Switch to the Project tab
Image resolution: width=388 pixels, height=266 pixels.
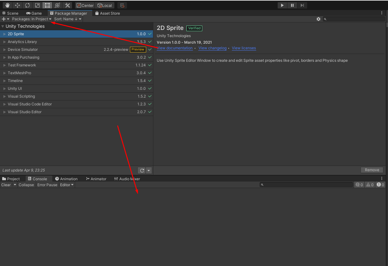[x=11, y=179]
